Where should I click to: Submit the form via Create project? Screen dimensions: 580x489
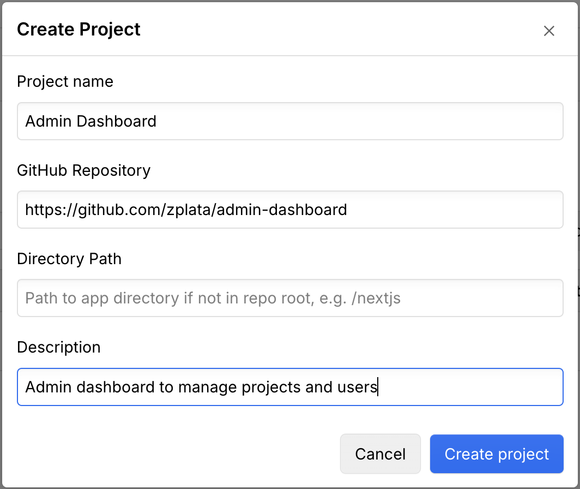pos(496,454)
